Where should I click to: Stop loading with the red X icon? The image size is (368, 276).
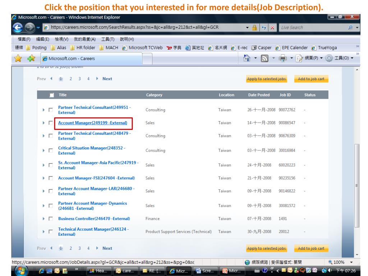[x=272, y=28]
